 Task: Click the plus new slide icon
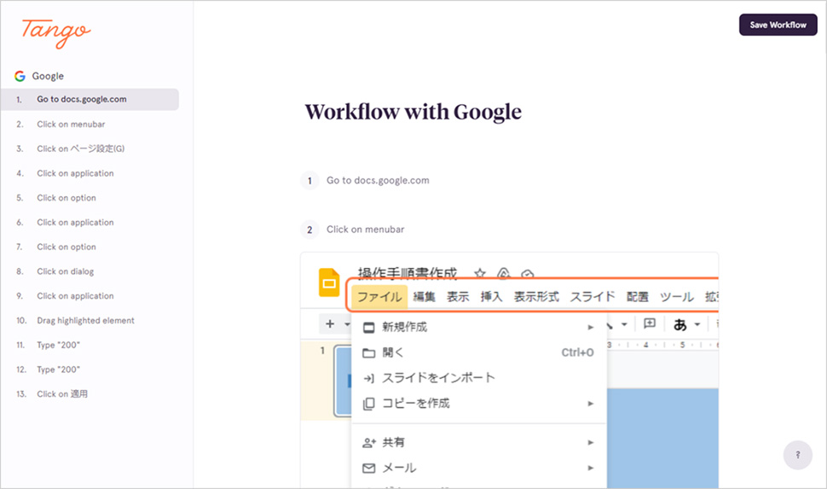click(x=330, y=323)
